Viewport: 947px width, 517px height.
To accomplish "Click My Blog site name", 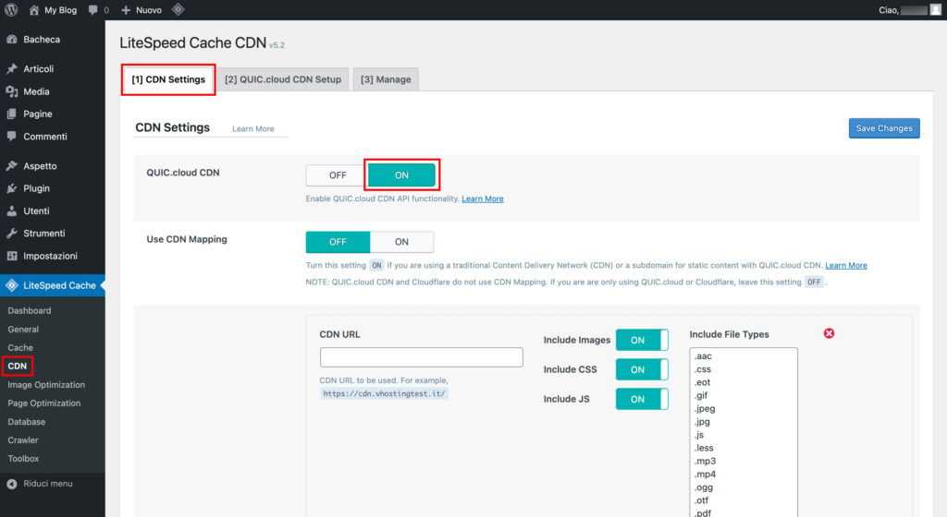I will click(x=60, y=10).
